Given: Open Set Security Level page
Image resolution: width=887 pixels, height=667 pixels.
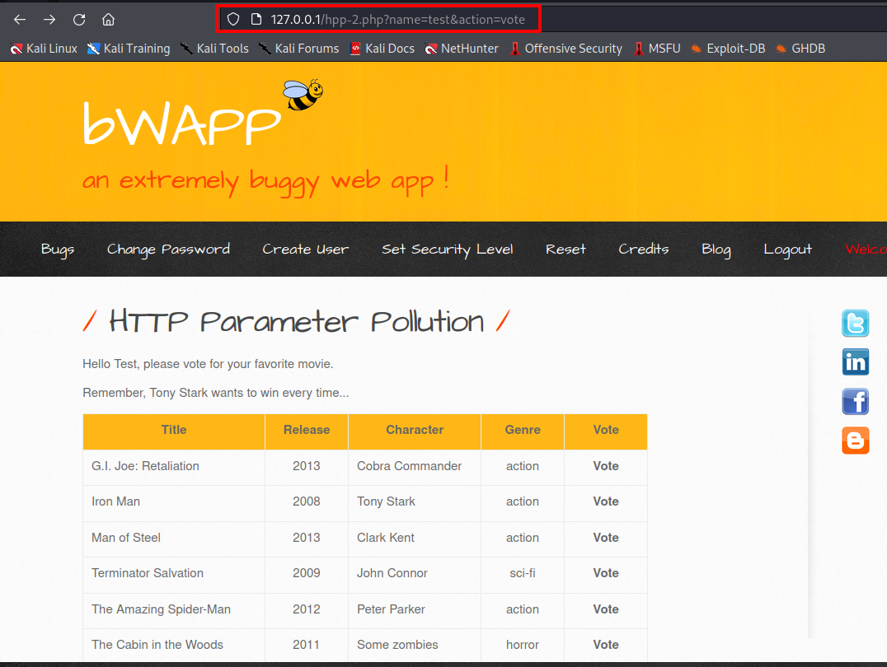Looking at the screenshot, I should click(x=448, y=250).
